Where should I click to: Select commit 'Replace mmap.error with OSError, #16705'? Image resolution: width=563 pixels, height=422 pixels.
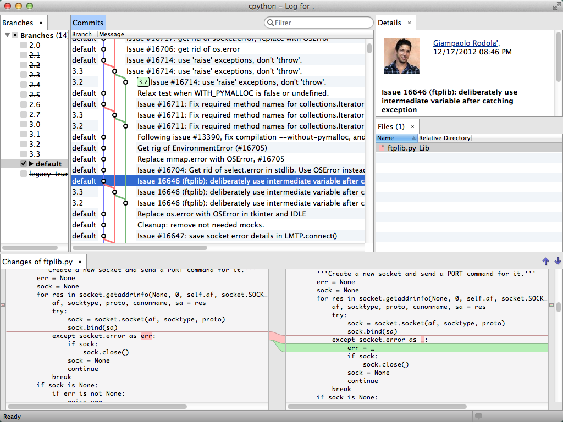point(218,159)
